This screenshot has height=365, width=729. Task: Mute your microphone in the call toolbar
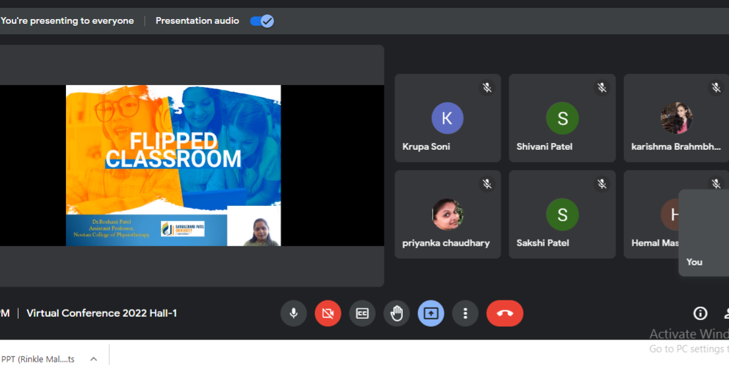click(x=293, y=314)
